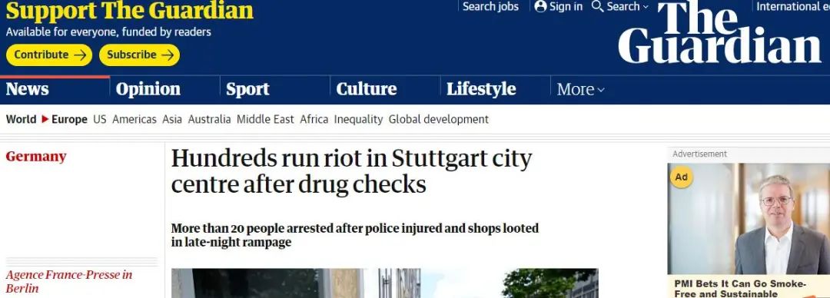Click Agence France-Presse byline link

click(69, 282)
